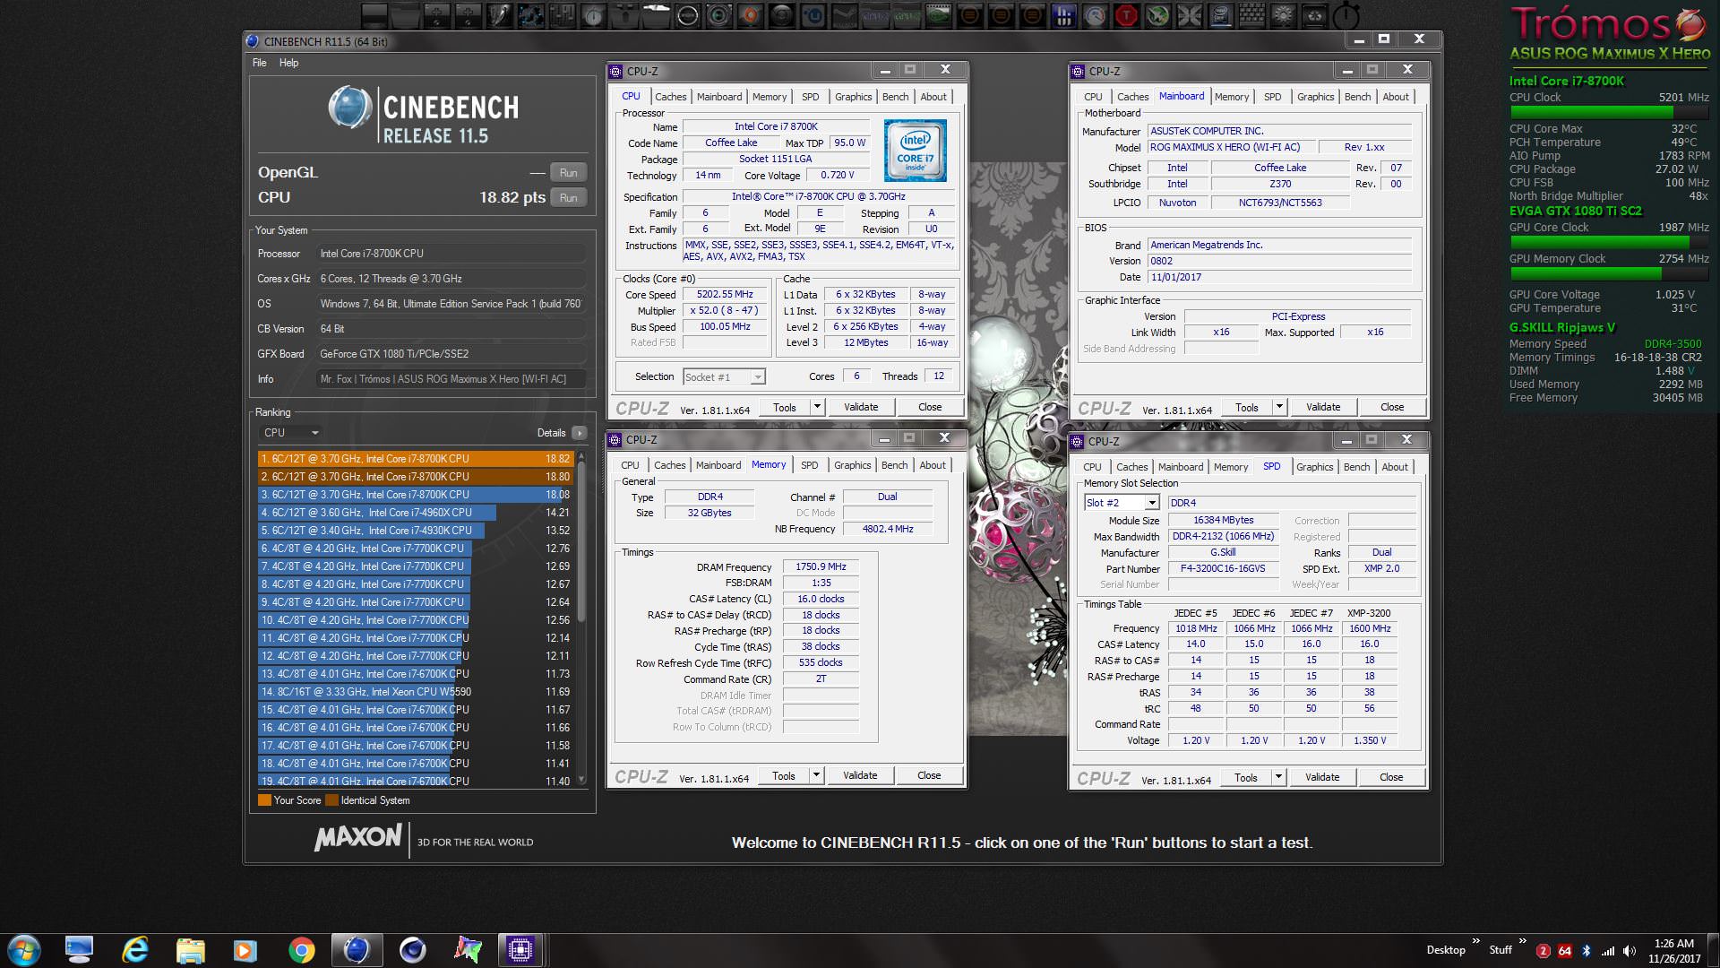
Task: Click the Southbridge Z370 value
Action: (1280, 184)
